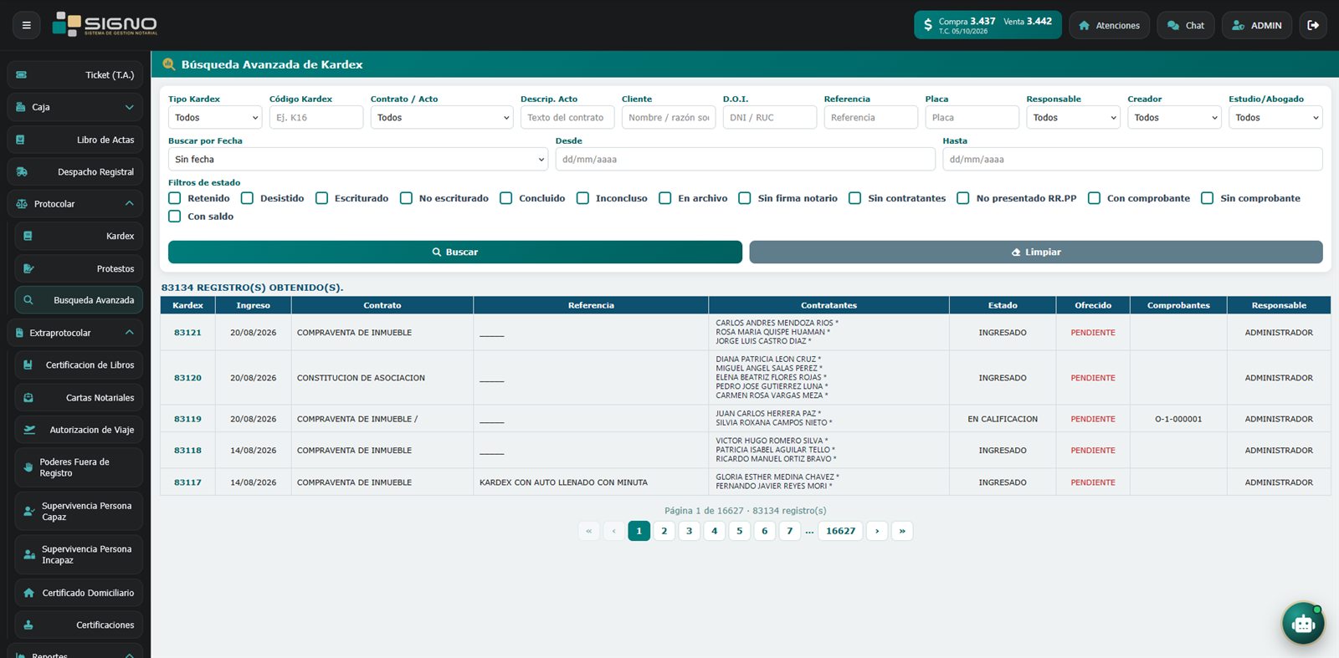
Task: Open the Atenciones header item
Action: coord(1110,25)
